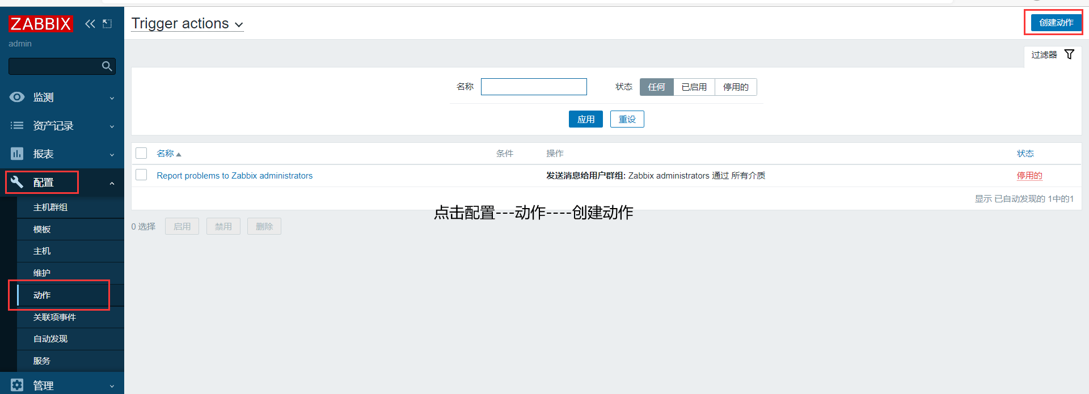
Task: Click the 创建动作 button
Action: point(1056,23)
